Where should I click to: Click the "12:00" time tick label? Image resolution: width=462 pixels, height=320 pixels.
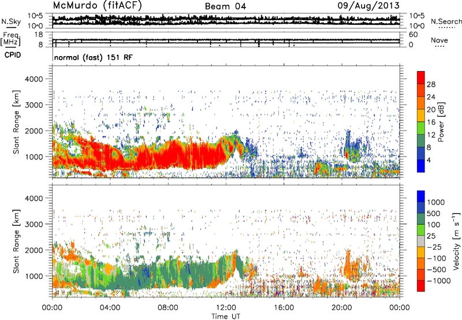point(226,308)
